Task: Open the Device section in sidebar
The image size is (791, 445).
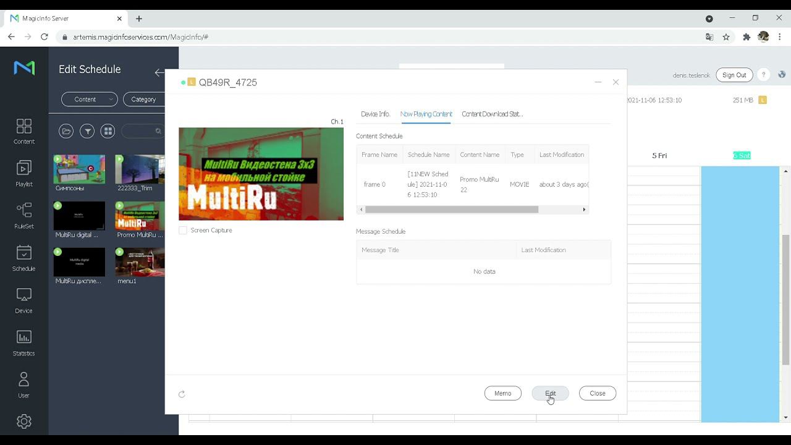Action: 24,300
